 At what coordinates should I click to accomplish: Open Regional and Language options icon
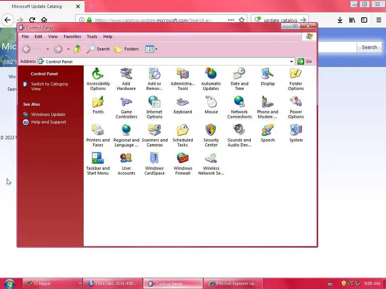pyautogui.click(x=126, y=135)
